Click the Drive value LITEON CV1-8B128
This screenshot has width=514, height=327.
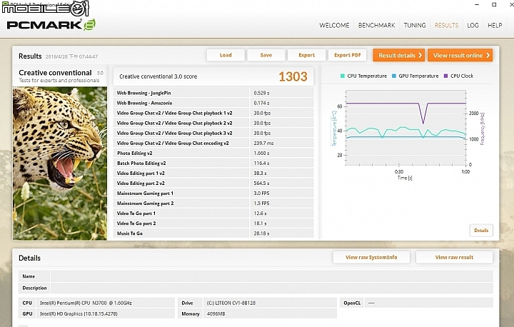pos(233,303)
